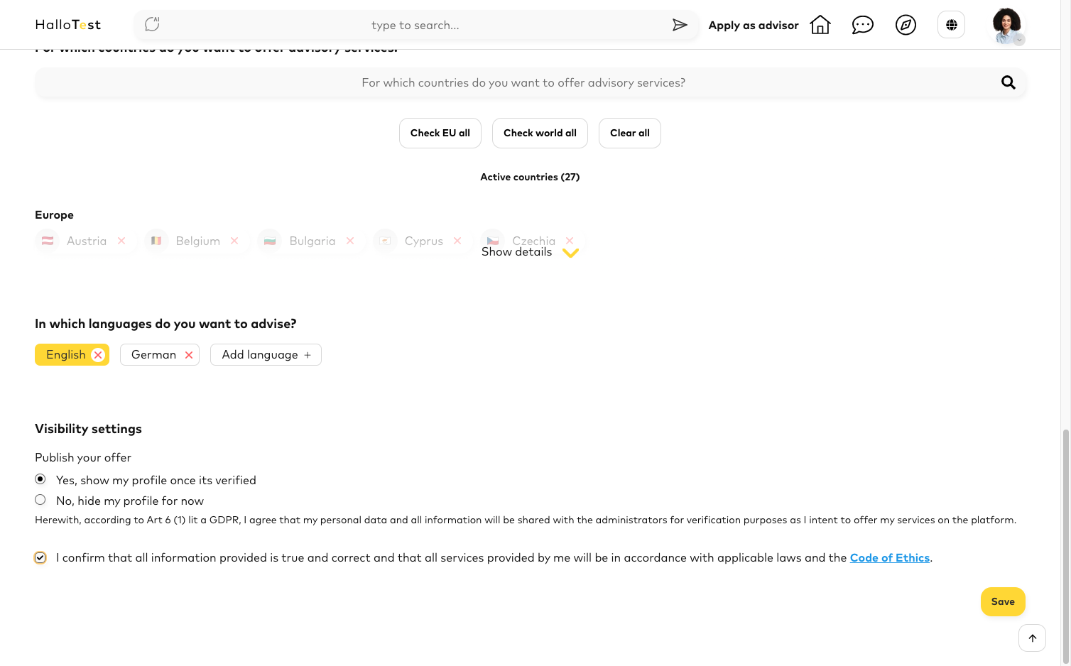Remove the German language tag
Screen dimensions: 1071x666
tap(189, 355)
